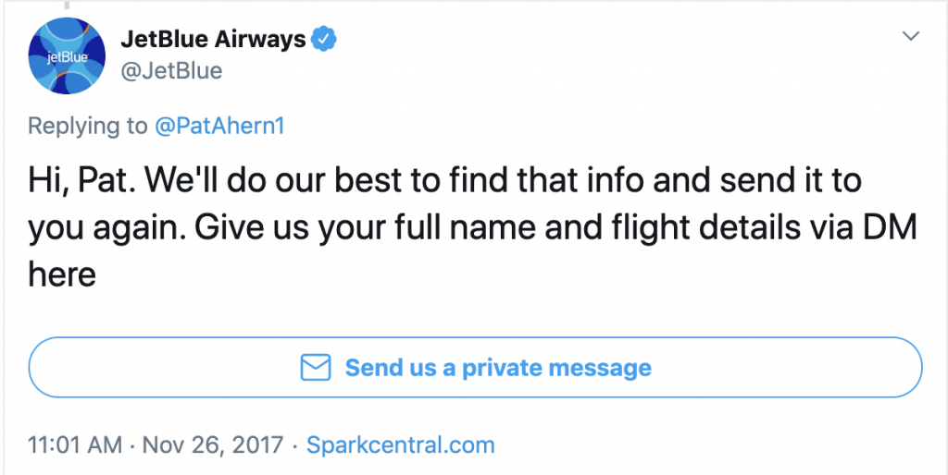Click the word "here" ending the tweet
Image resolution: width=948 pixels, height=475 pixels.
[62, 274]
